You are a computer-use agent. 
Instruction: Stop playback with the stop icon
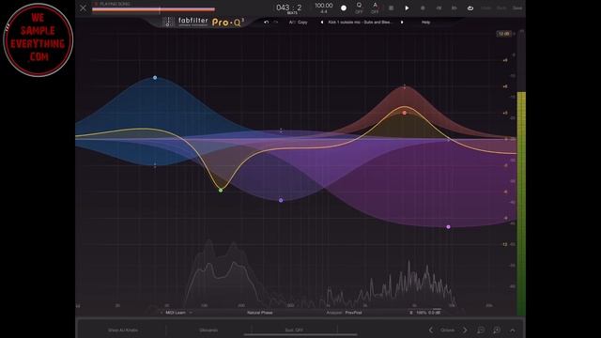tap(423, 8)
